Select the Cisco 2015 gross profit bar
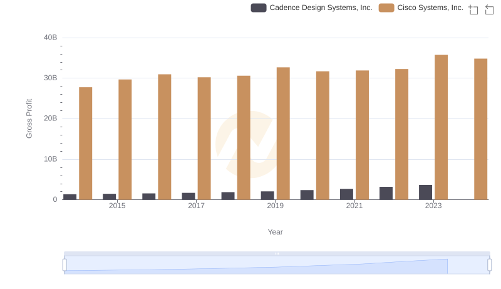Screen dimensions: 501x289 point(125,139)
